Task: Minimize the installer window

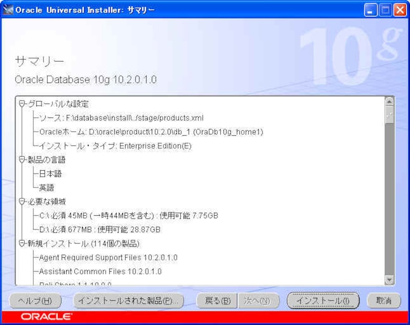Action: coord(370,10)
